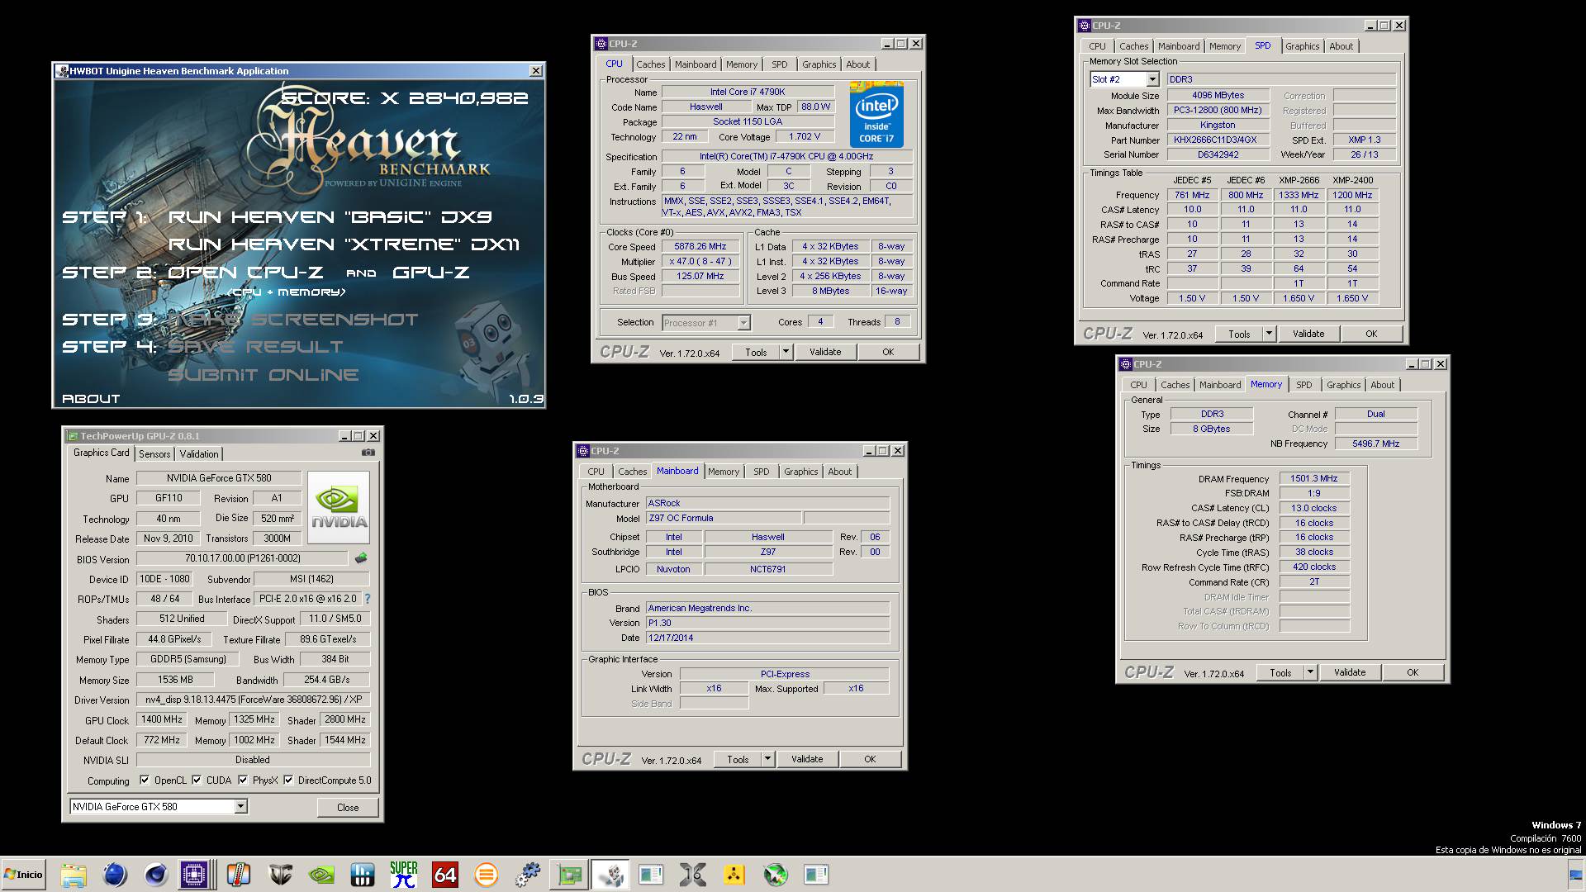The image size is (1586, 892).
Task: Click ABOUT in the Heaven benchmark app
Action: [x=91, y=399]
